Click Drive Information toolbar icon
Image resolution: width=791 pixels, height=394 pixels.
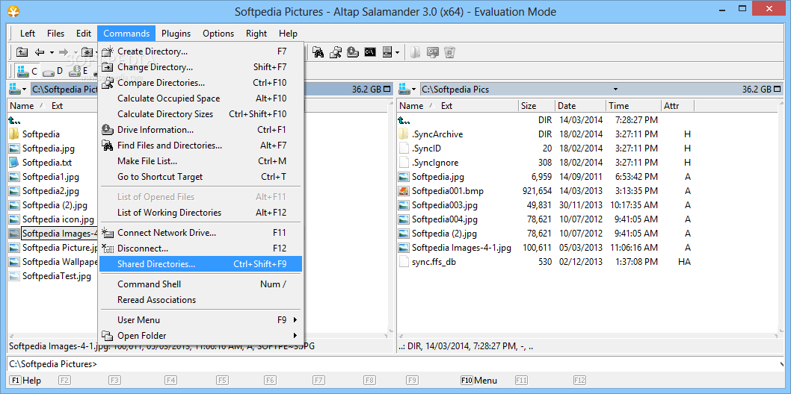pyautogui.click(x=353, y=51)
